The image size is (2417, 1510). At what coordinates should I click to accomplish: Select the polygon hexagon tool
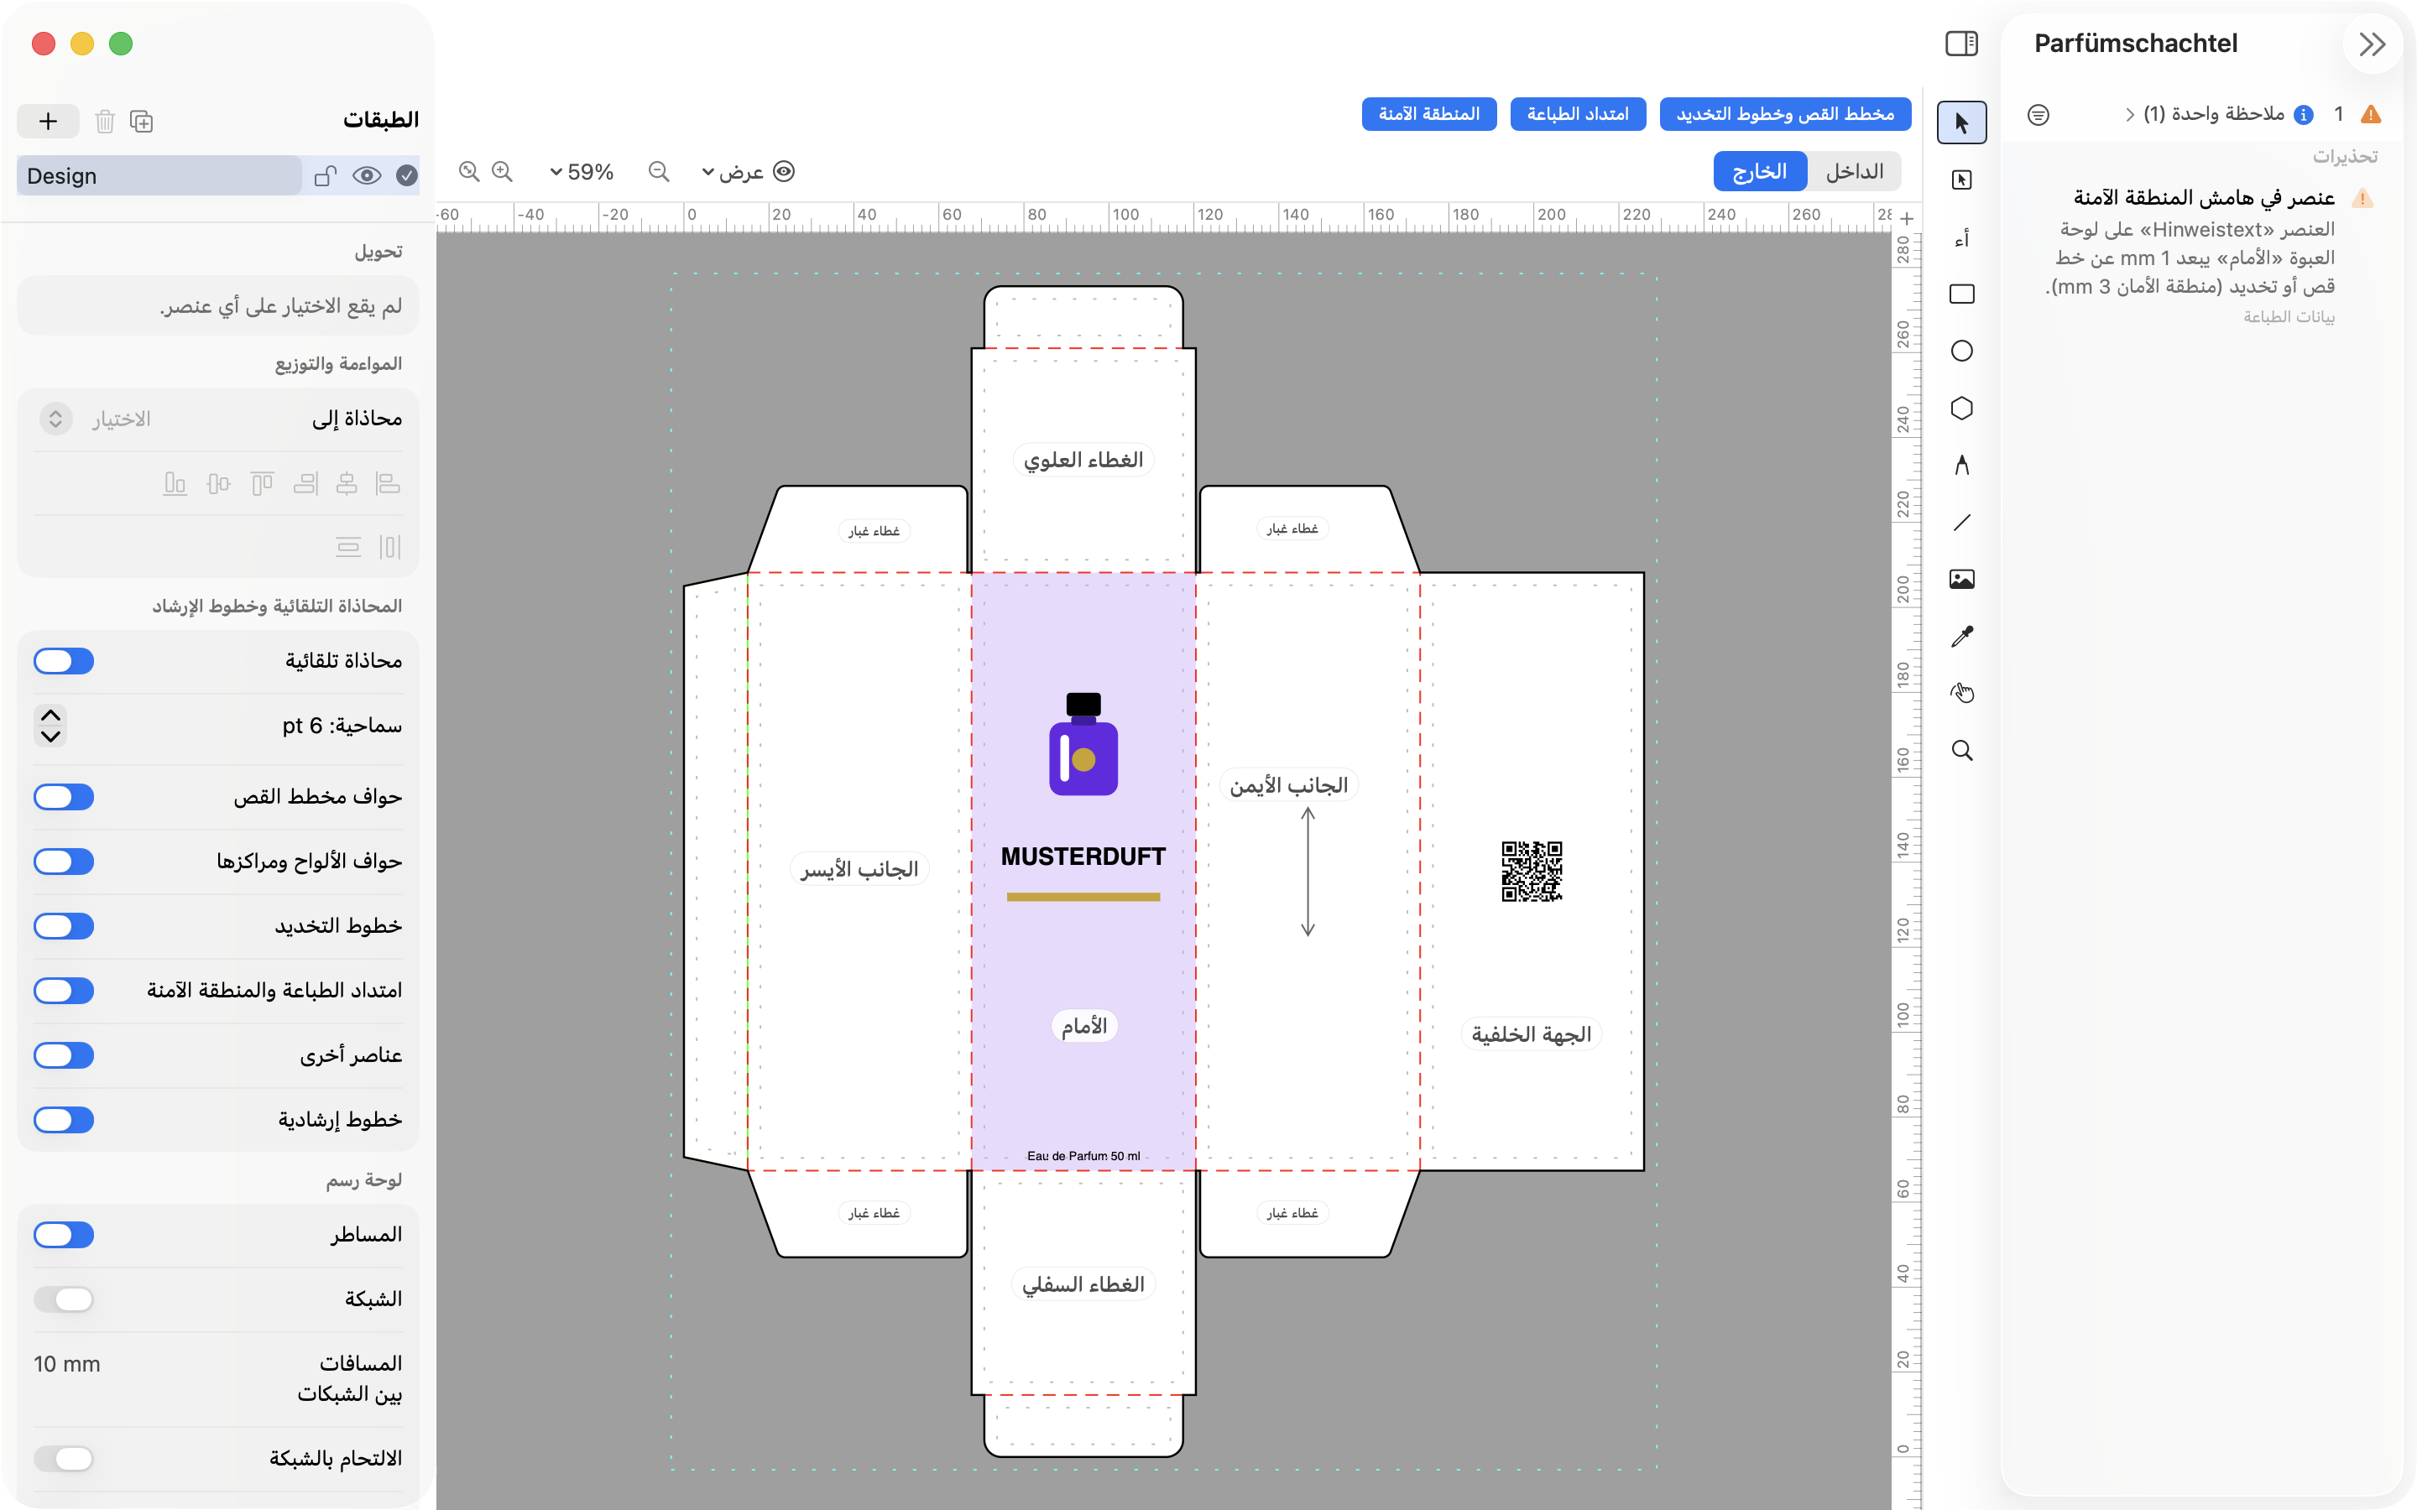[x=1961, y=409]
